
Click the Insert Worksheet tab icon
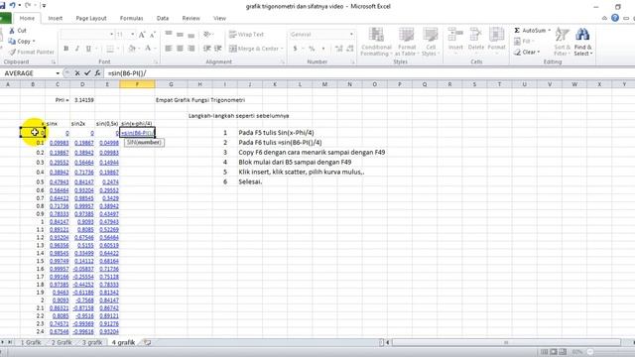click(x=148, y=342)
